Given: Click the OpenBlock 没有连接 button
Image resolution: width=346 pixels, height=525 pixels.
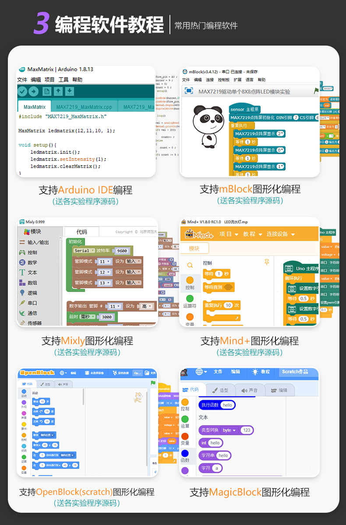Looking at the screenshot, I should click(x=121, y=372).
